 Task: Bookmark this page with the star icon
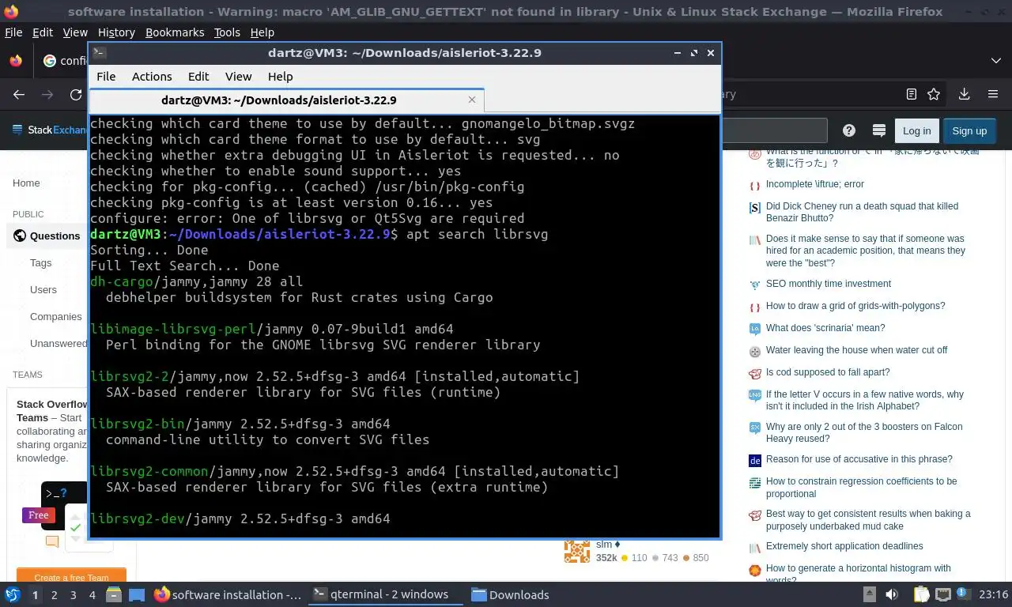[x=934, y=94]
